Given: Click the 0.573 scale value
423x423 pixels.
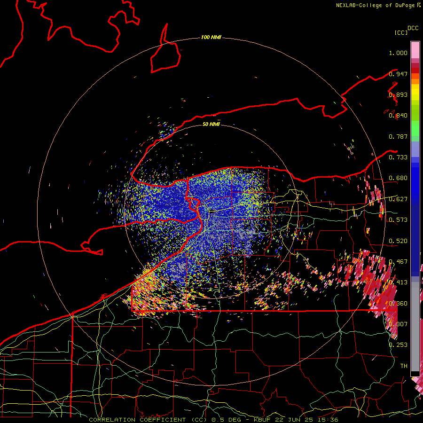Looking at the screenshot, I should coord(398,220).
